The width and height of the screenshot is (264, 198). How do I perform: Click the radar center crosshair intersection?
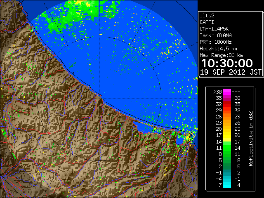99,99
